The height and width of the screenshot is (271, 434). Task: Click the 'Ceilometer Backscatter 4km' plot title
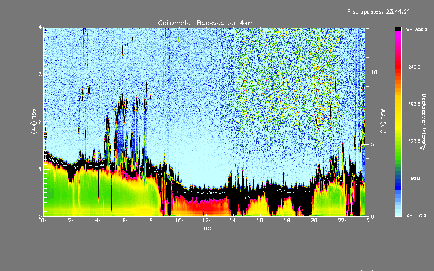[206, 23]
